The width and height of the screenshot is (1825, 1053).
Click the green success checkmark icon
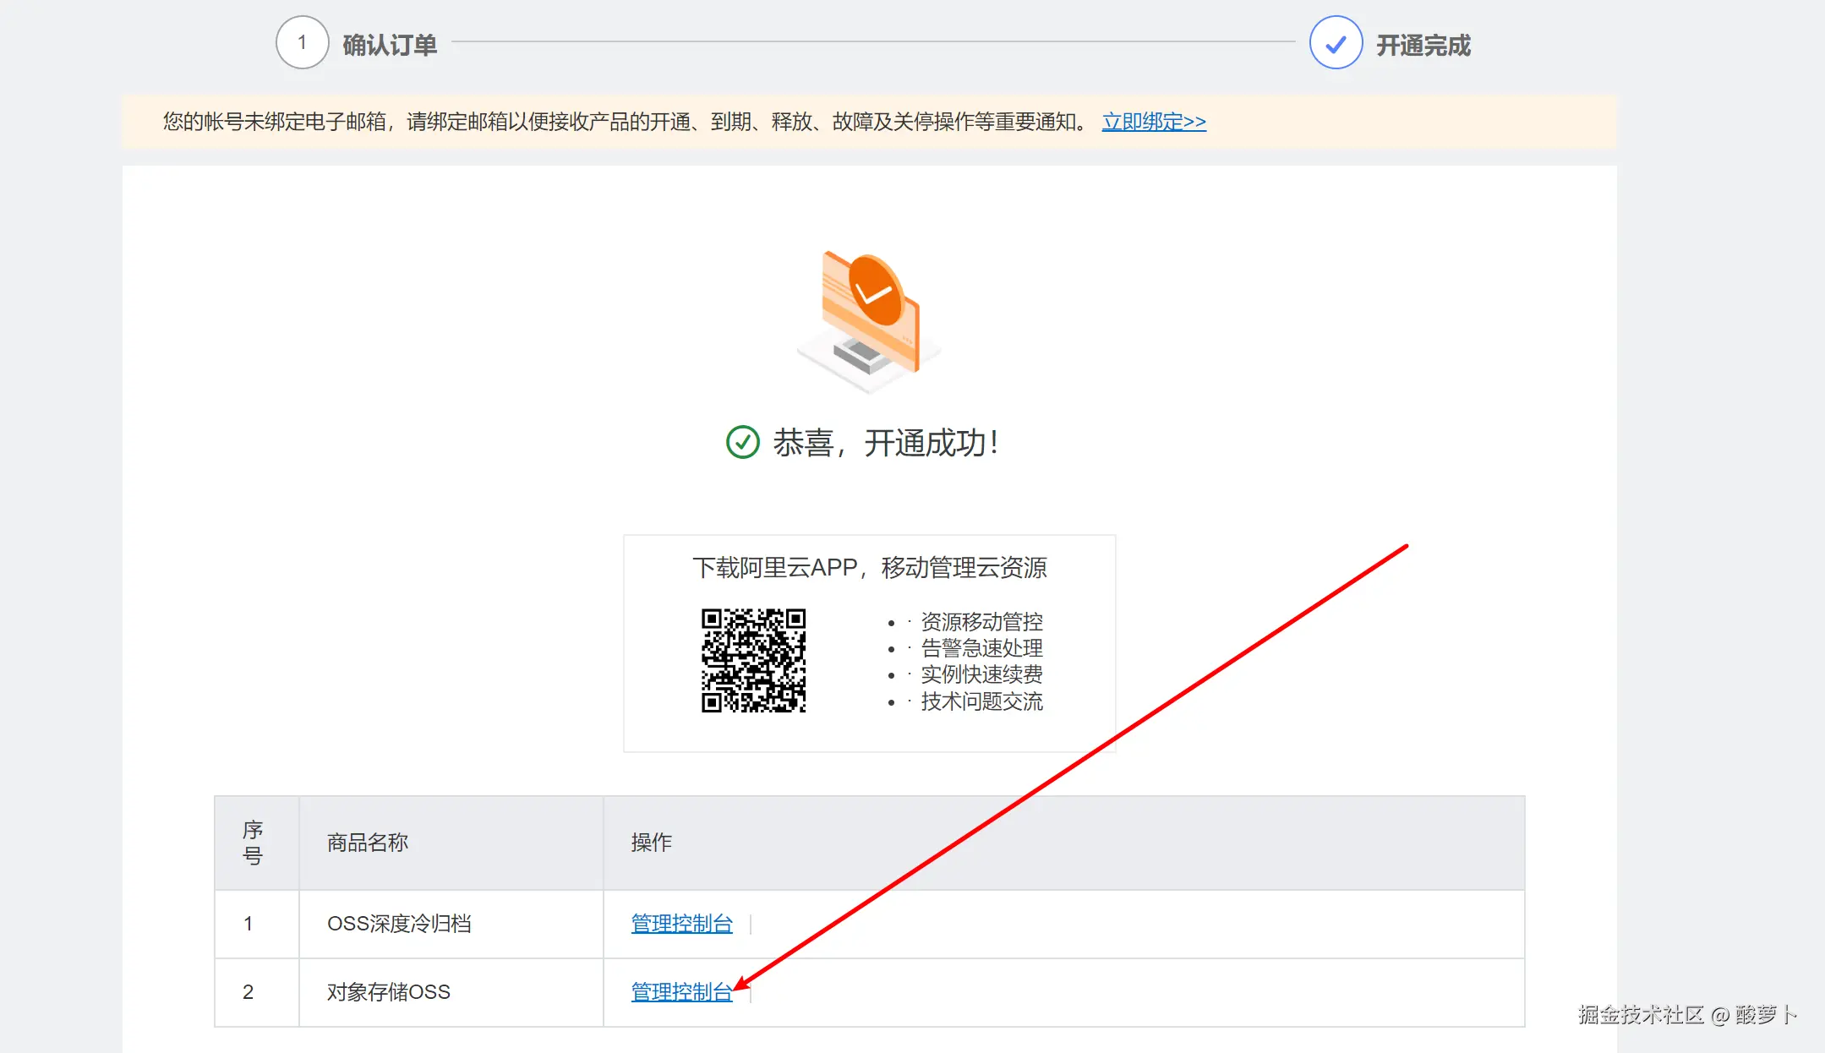click(742, 442)
